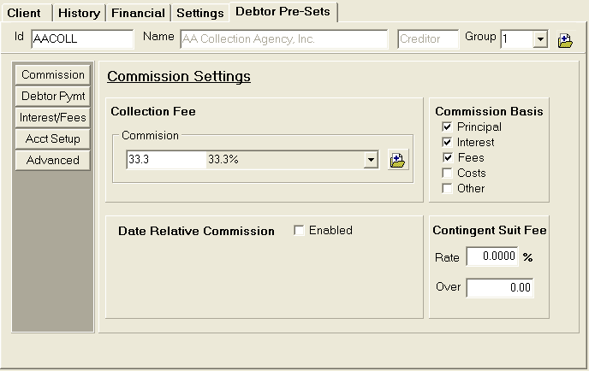Open the Acct Setup section
The width and height of the screenshot is (589, 371).
pyautogui.click(x=53, y=138)
